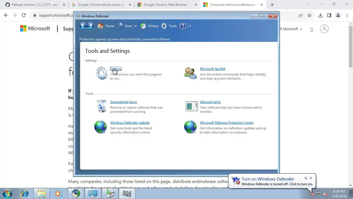Viewport: 353px width, 199px height.
Task: Open the Tools page in Defender
Action: click(169, 26)
